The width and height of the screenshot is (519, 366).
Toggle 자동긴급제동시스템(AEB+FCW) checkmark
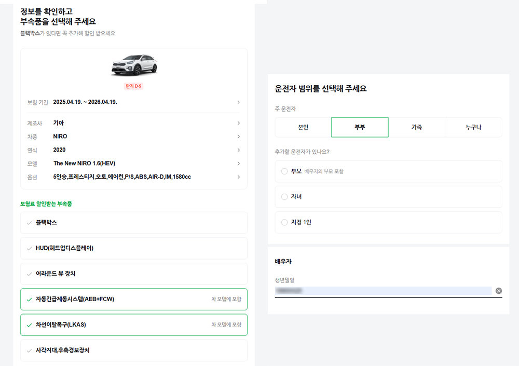tap(30, 299)
